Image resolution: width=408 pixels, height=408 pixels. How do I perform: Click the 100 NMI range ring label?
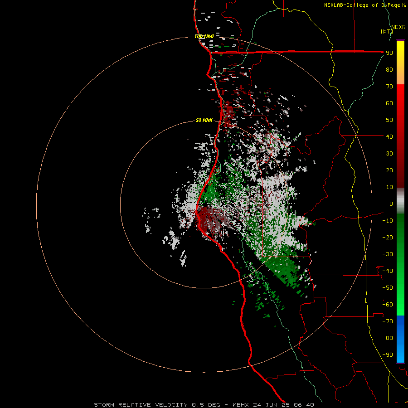pos(204,36)
